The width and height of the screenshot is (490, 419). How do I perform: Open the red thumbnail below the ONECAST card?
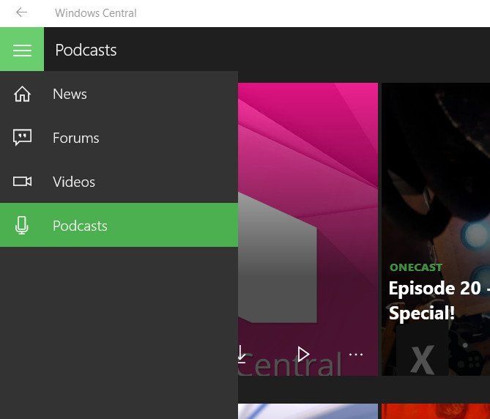pyautogui.click(x=436, y=411)
